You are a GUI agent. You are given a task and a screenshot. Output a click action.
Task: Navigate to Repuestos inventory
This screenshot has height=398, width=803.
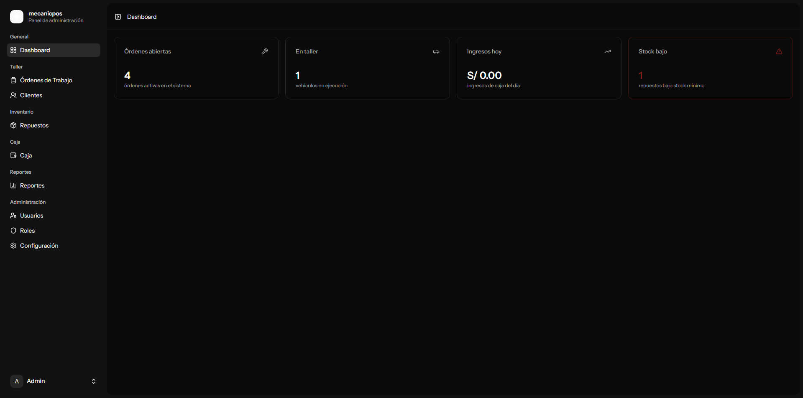point(54,125)
